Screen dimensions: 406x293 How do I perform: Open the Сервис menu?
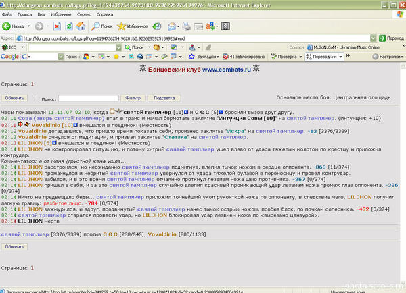point(84,14)
